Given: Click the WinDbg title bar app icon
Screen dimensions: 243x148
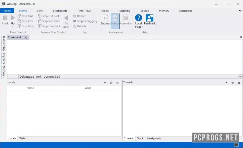Looking at the screenshot, I should [x=3, y=4].
